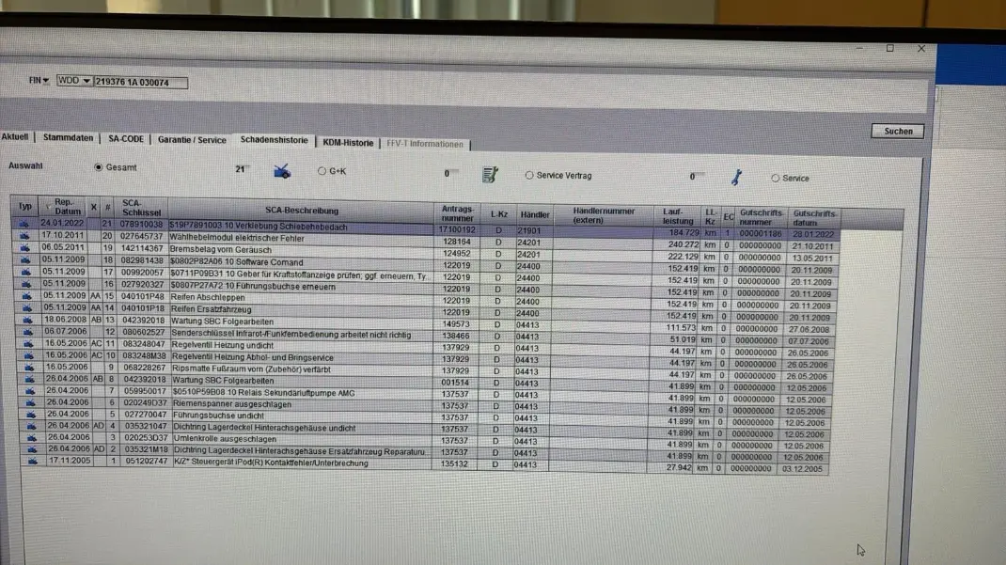Click the car type icon in the 24.01.2022 row

pyautogui.click(x=25, y=223)
